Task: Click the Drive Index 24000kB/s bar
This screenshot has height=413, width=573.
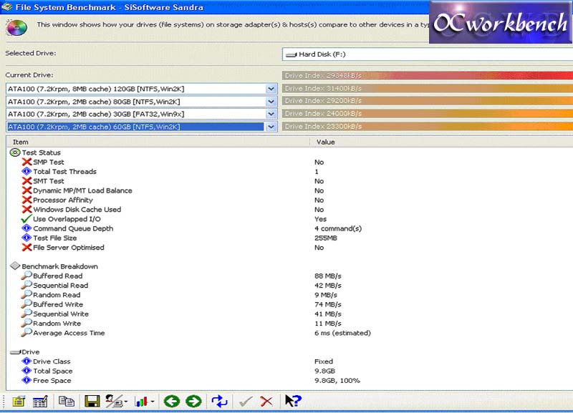Action: tap(427, 114)
